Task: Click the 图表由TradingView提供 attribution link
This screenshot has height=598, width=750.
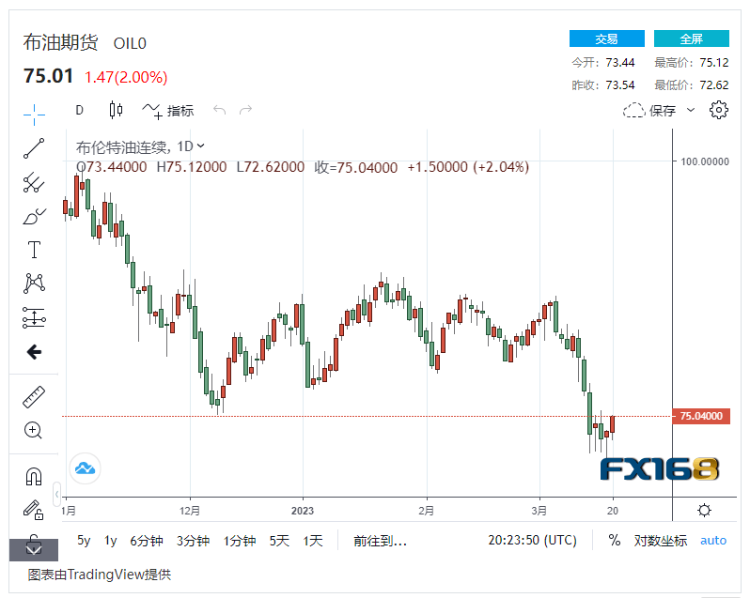Action: (x=99, y=575)
